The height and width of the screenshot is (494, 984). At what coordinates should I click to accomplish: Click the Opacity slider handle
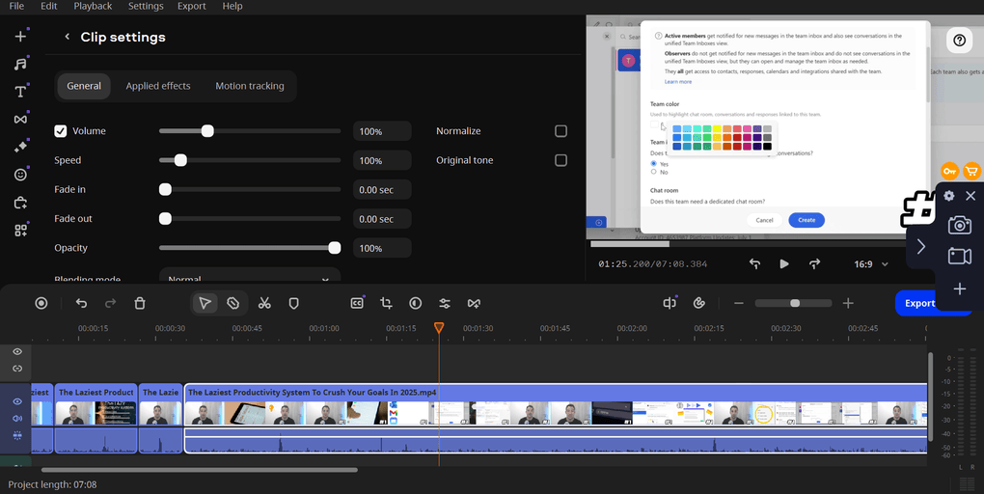(x=335, y=248)
